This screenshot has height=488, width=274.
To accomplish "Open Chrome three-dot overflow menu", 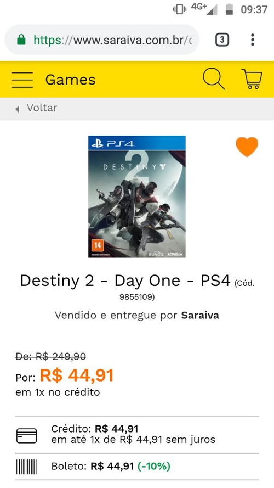I will click(253, 40).
